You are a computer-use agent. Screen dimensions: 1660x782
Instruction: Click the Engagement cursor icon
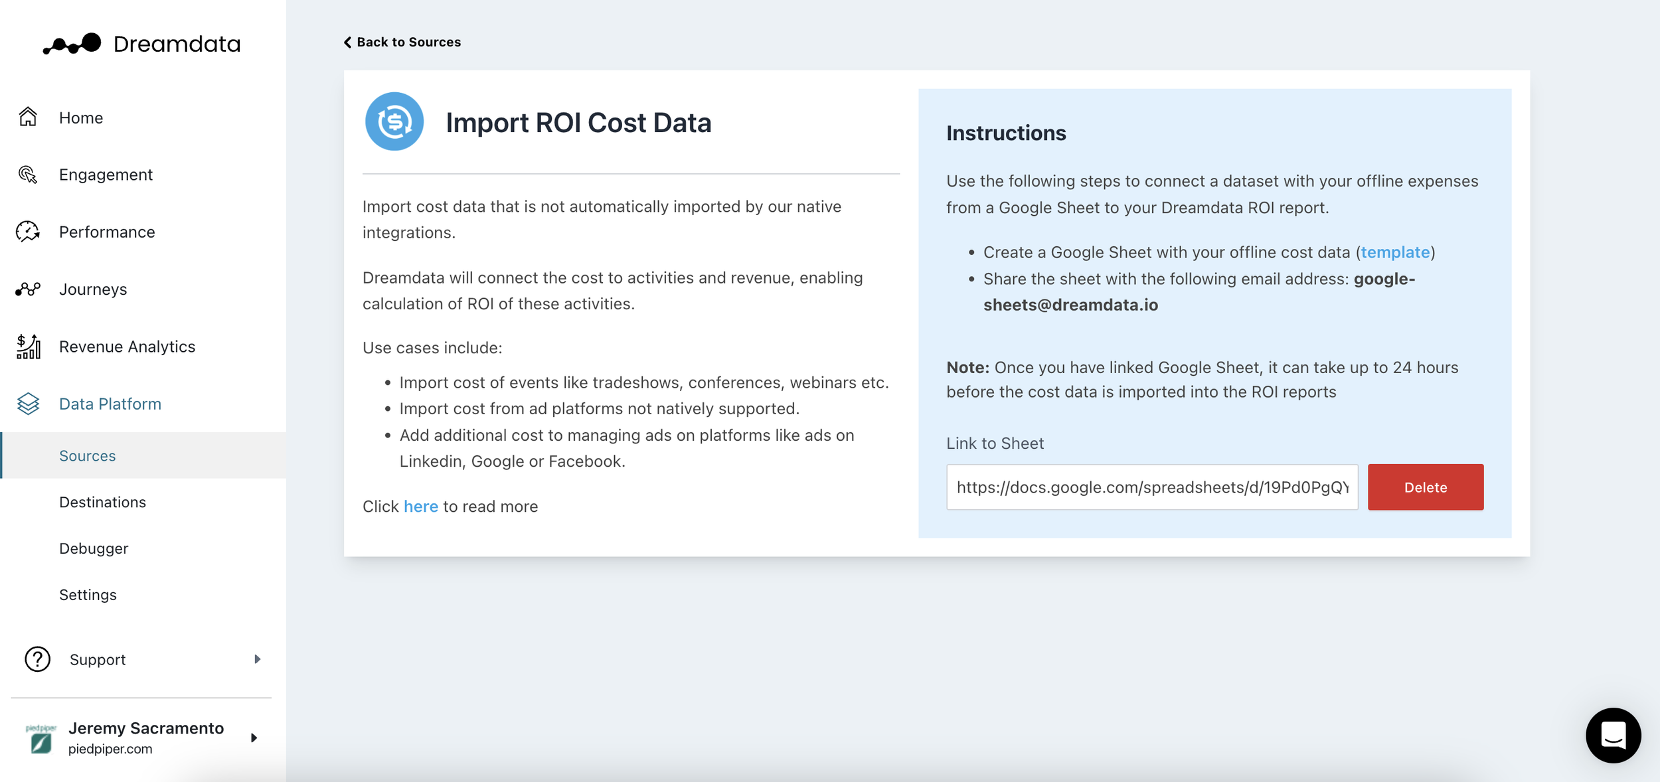(x=28, y=175)
